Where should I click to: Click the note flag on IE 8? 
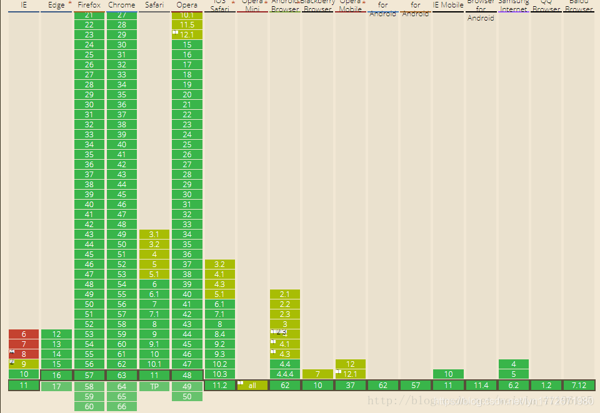(x=12, y=351)
